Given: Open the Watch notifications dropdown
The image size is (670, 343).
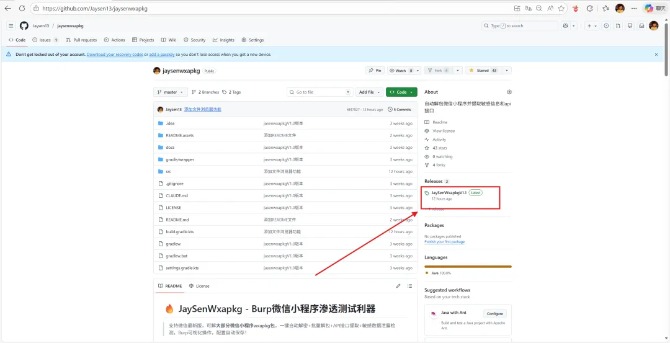Looking at the screenshot, I should coord(404,71).
